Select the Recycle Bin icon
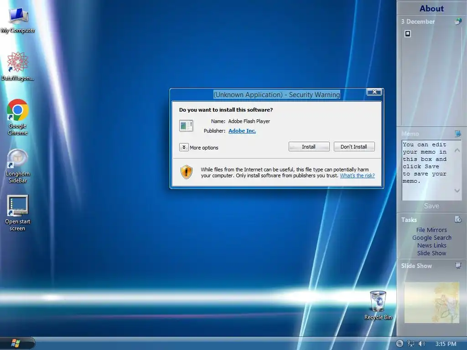The width and height of the screenshot is (467, 350). [378, 305]
